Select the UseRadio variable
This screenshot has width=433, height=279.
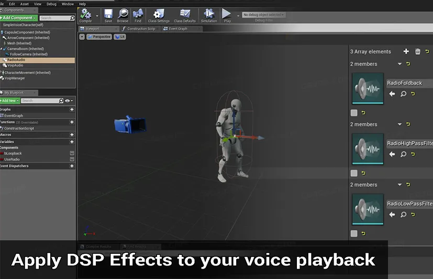[x=12, y=160]
